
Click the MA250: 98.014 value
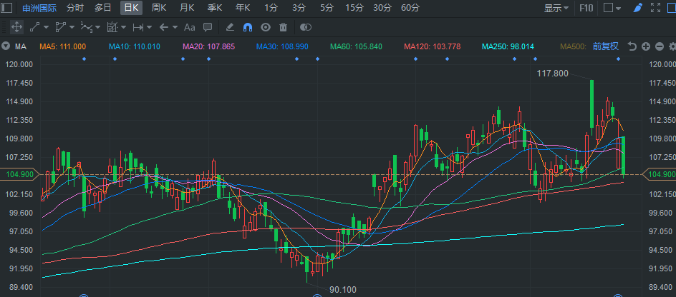(x=508, y=46)
